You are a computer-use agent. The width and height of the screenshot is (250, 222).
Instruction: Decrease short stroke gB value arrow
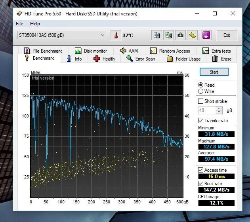pyautogui.click(x=219, y=112)
